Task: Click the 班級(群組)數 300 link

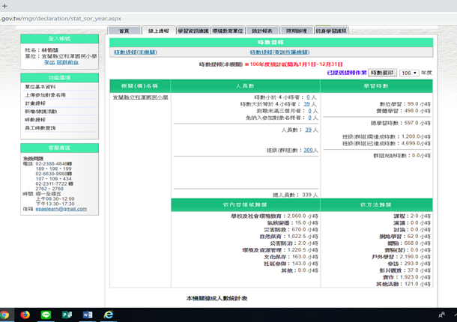Action: coord(308,151)
